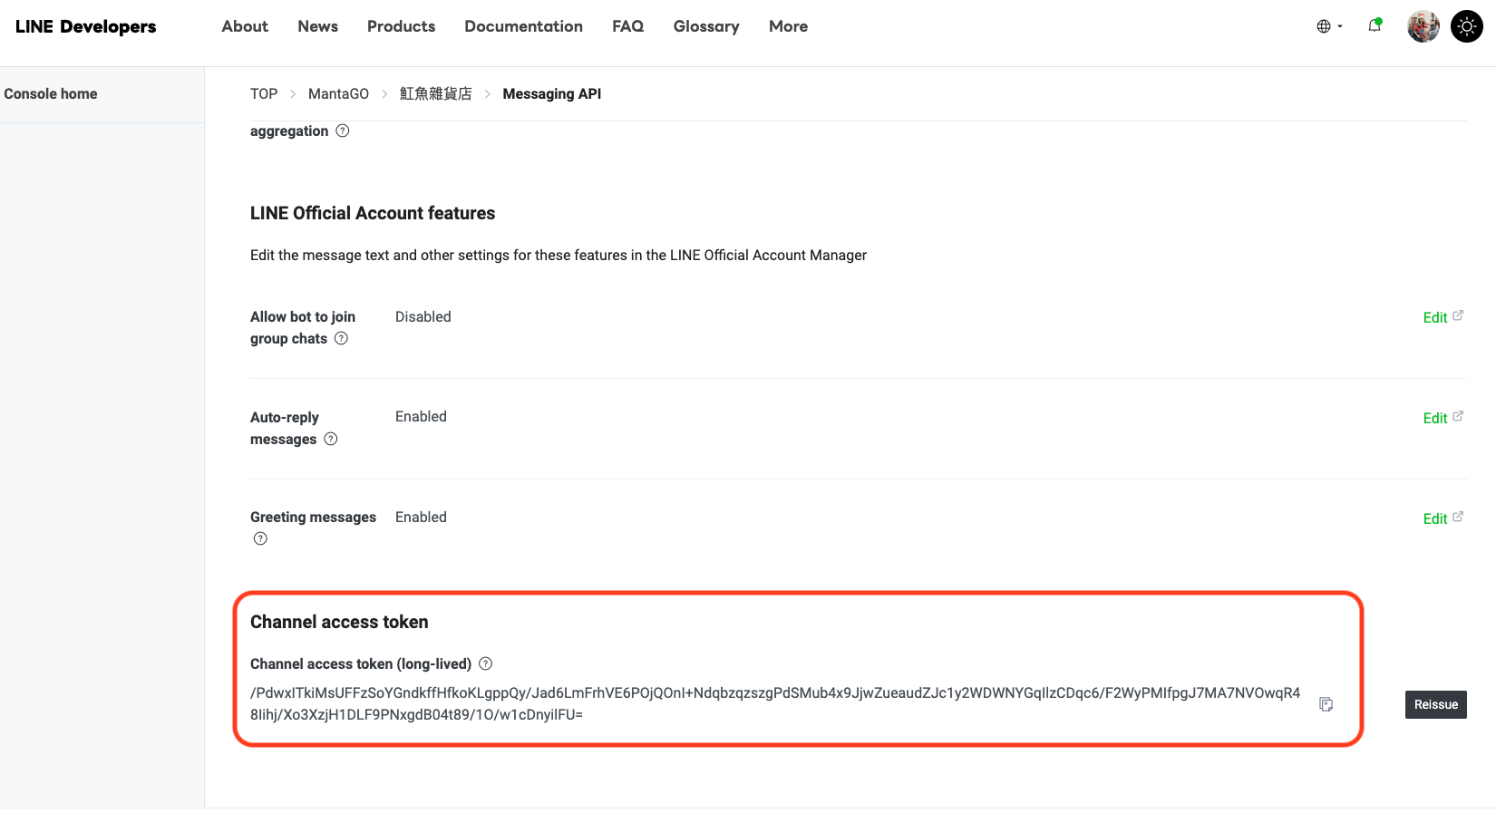This screenshot has height=813, width=1496.
Task: Navigate to MantaGO in breadcrumb
Action: click(x=338, y=93)
